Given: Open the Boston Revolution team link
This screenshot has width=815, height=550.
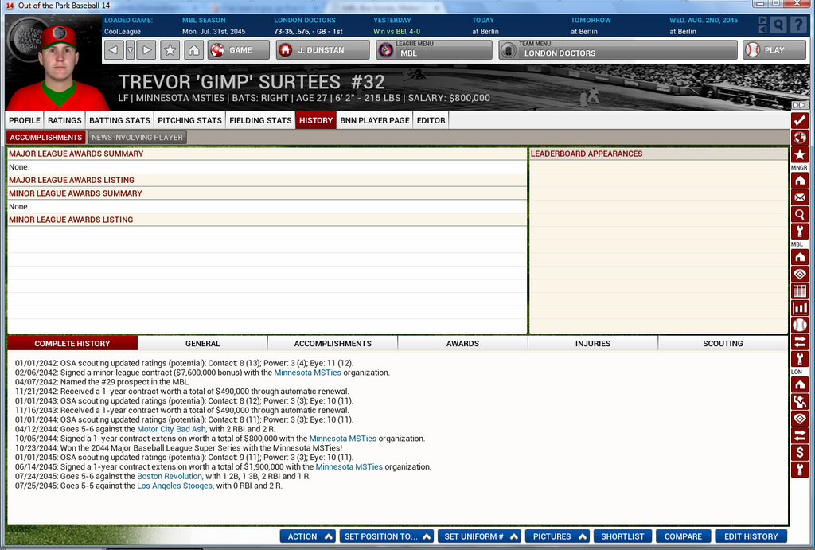Looking at the screenshot, I should [x=170, y=476].
